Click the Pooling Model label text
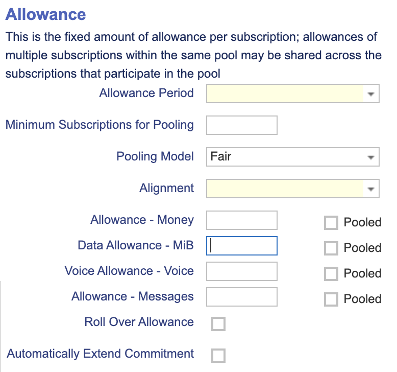This screenshot has width=397, height=372. click(x=155, y=156)
